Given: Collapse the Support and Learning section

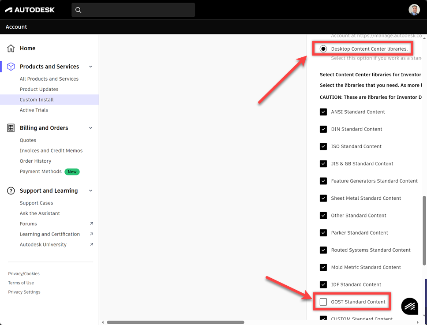Looking at the screenshot, I should point(90,191).
